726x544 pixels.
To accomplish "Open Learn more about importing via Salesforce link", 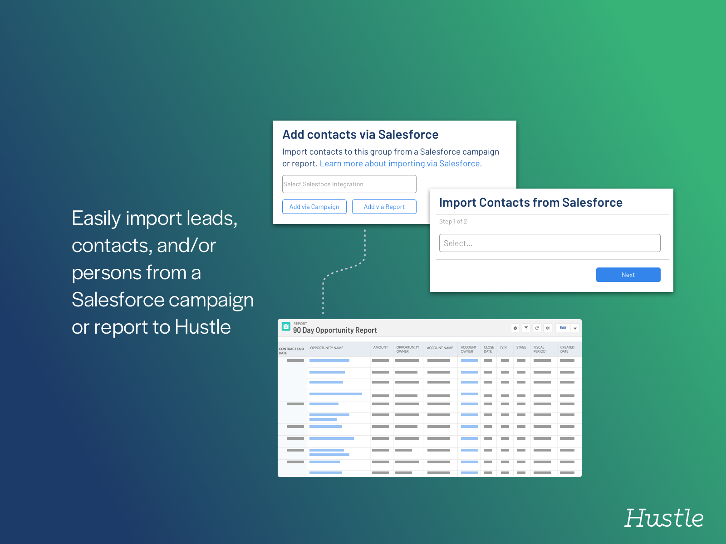I will pos(401,164).
